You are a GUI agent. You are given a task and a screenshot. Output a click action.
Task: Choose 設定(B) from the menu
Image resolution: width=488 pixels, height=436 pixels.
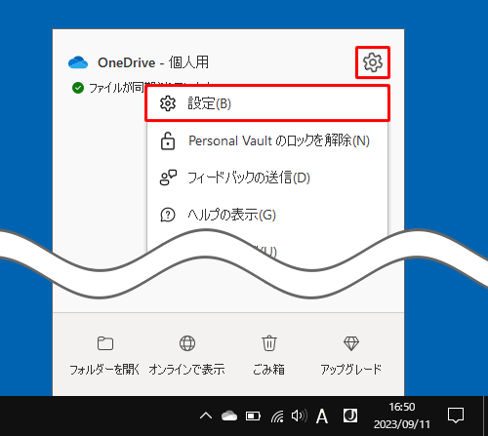267,103
